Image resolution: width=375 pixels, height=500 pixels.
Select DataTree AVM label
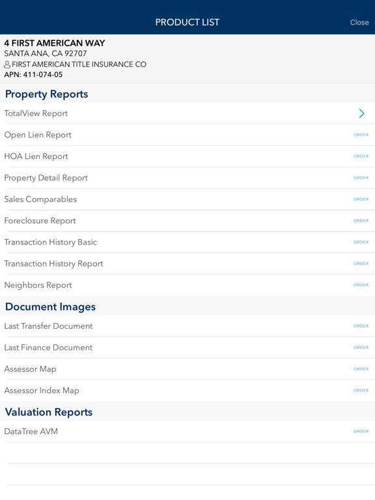(x=31, y=432)
